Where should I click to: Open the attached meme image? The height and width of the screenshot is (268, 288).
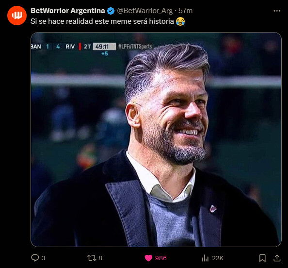156,139
